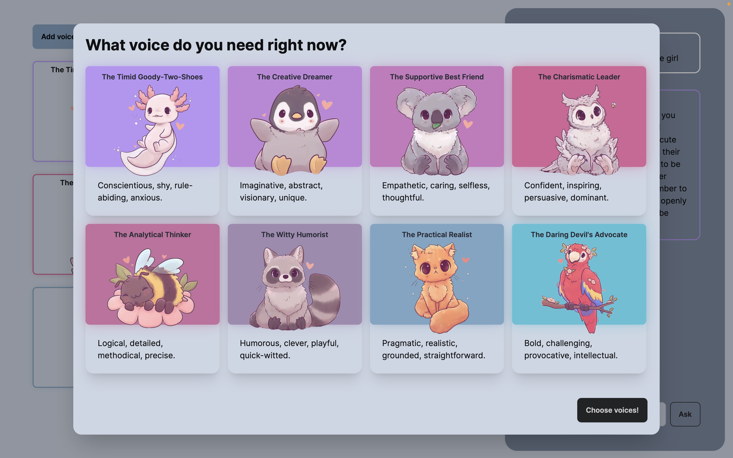
Task: Click the Ask button behind the dialog
Action: point(685,414)
